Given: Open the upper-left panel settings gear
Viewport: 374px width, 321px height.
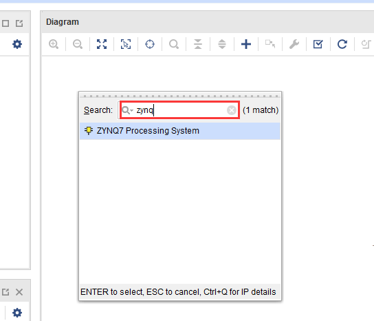Looking at the screenshot, I should (x=17, y=44).
